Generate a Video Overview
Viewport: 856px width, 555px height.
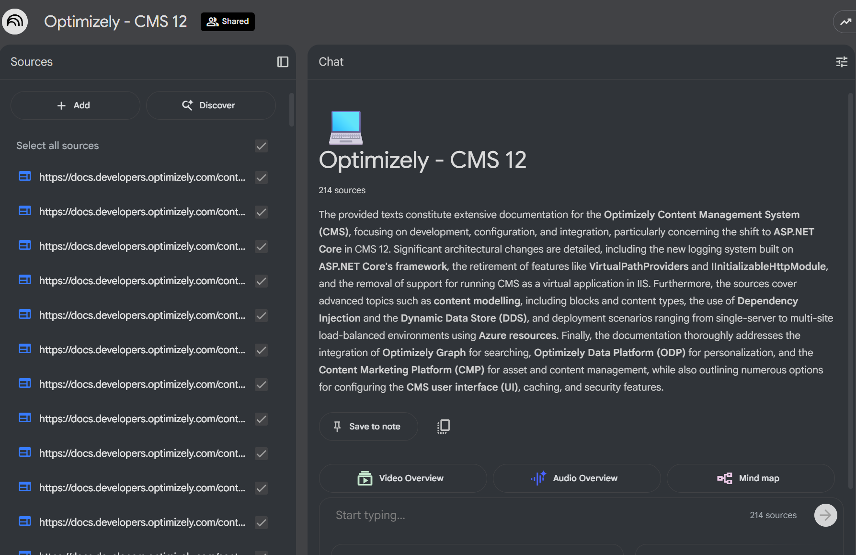coord(402,478)
